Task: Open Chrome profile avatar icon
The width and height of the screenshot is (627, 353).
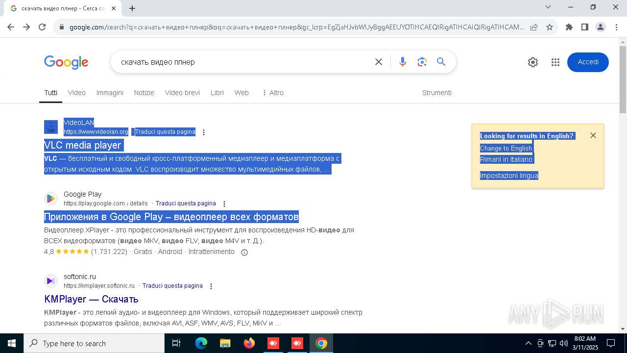Action: coord(601,27)
